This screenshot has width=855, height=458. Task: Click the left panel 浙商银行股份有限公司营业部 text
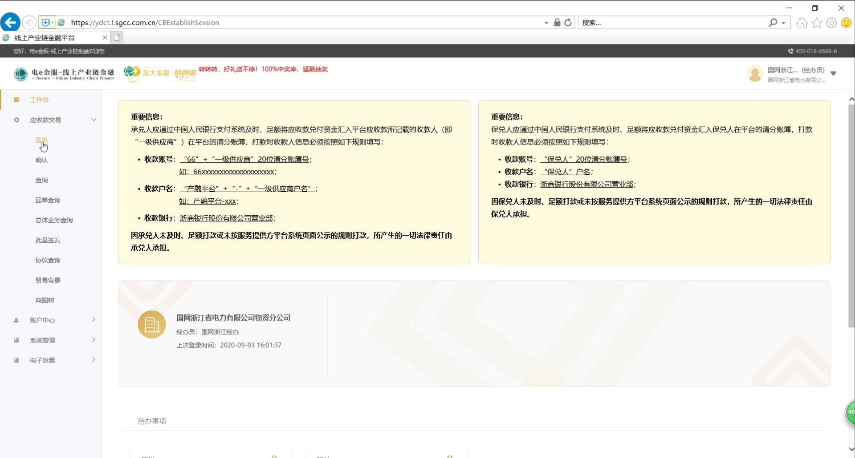(226, 218)
